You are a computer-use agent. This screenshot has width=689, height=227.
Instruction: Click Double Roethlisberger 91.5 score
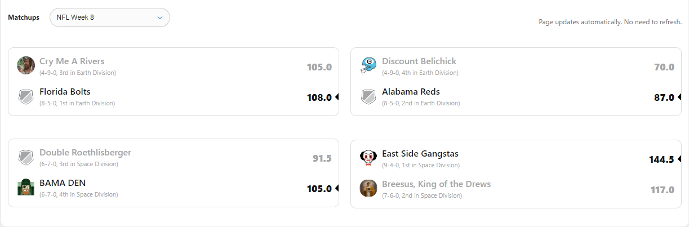click(322, 158)
